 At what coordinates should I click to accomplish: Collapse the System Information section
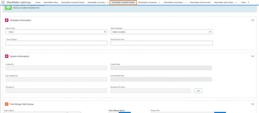pyautogui.click(x=252, y=56)
